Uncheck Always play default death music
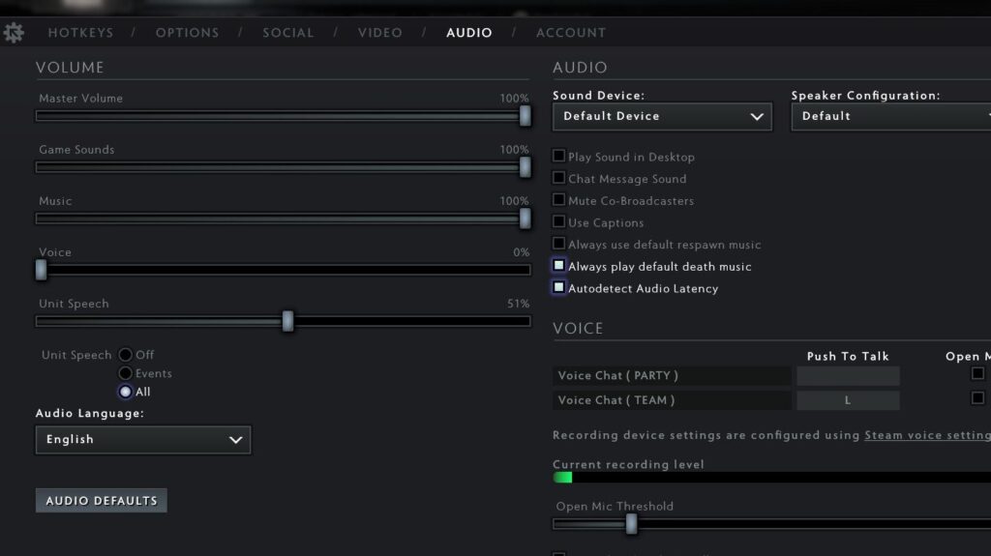 559,266
